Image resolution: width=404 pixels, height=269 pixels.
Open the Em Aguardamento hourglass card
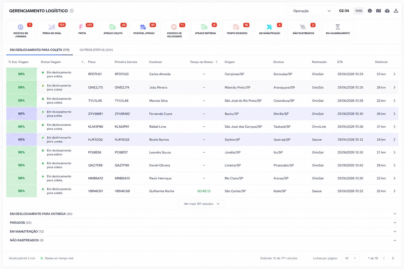pos(338,31)
